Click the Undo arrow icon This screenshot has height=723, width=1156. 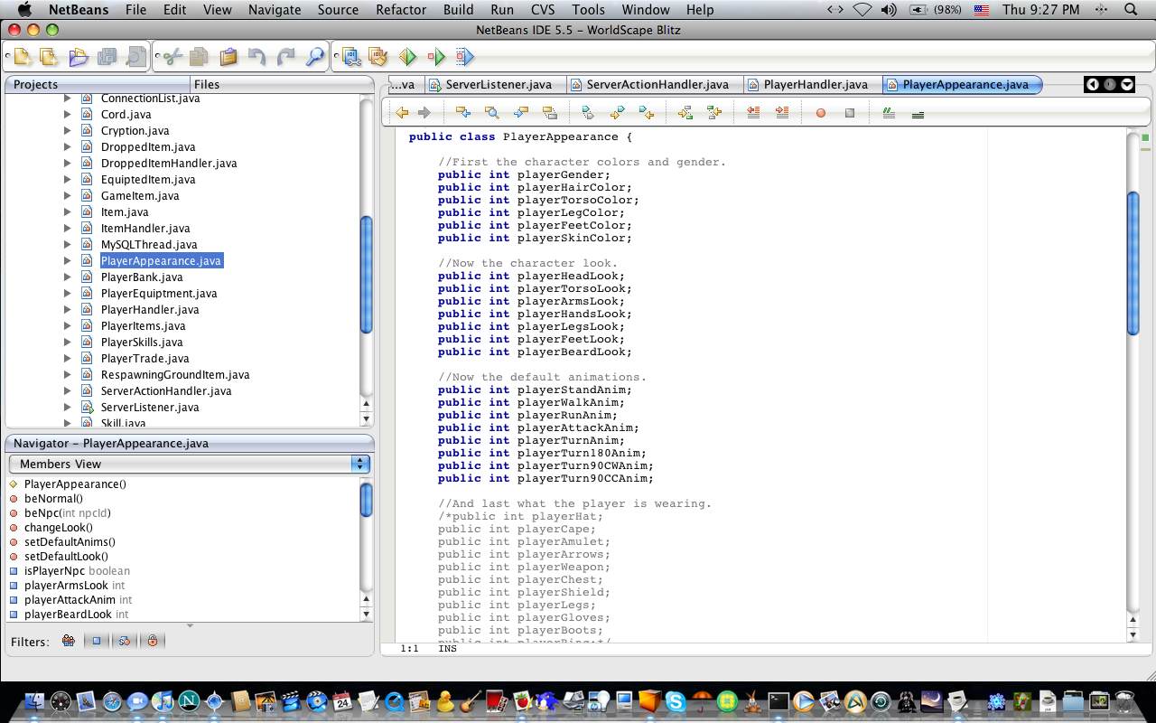257,58
